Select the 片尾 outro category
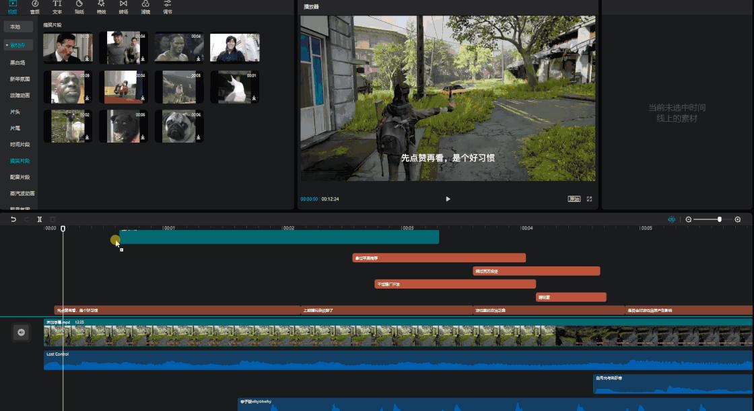Image resolution: width=754 pixels, height=411 pixels. [15, 128]
